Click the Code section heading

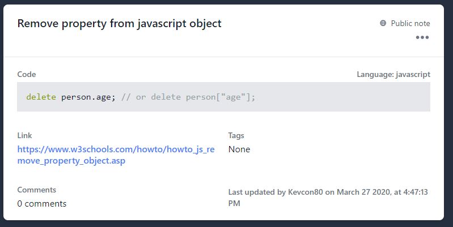pos(27,74)
